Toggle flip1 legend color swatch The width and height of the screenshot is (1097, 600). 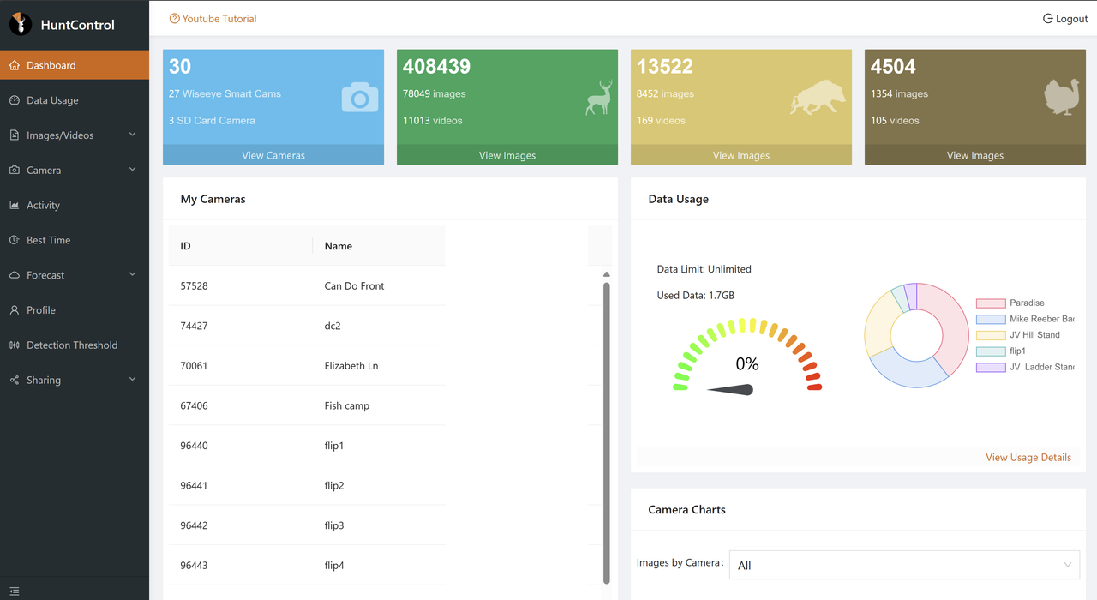991,351
